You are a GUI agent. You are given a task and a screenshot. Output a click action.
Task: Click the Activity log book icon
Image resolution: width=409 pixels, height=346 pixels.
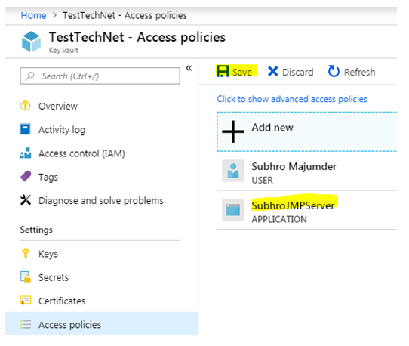tap(26, 129)
